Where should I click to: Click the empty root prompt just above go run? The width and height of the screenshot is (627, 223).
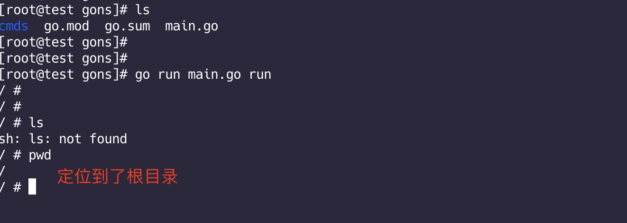tap(64, 58)
